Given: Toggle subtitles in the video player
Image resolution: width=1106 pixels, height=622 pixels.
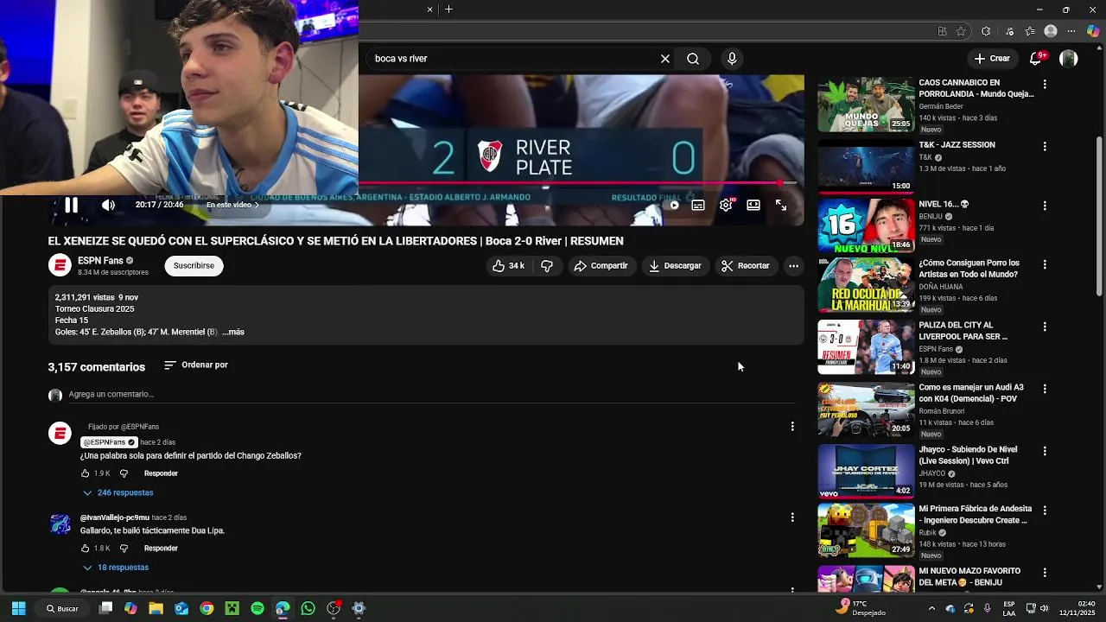Looking at the screenshot, I should [x=698, y=205].
